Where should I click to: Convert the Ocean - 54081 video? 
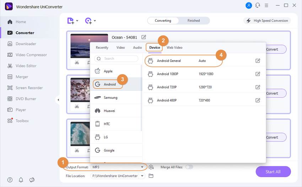coord(276,49)
